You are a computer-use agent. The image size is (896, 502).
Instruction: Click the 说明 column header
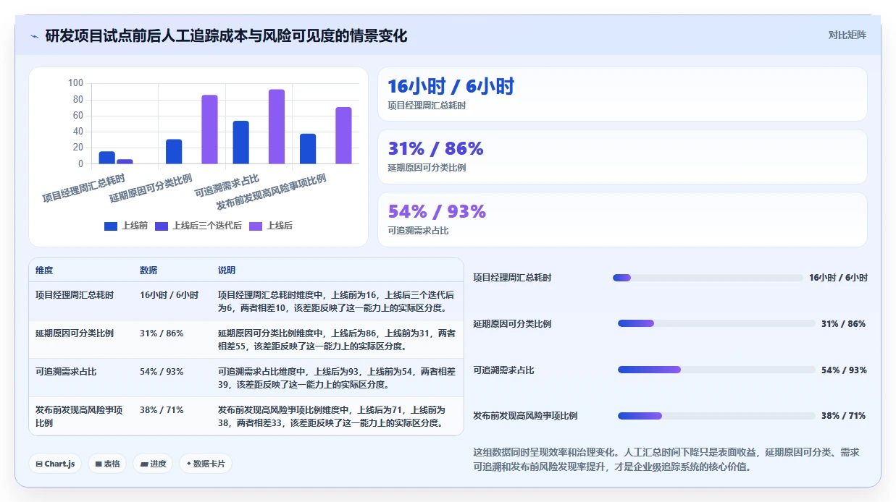(x=227, y=271)
